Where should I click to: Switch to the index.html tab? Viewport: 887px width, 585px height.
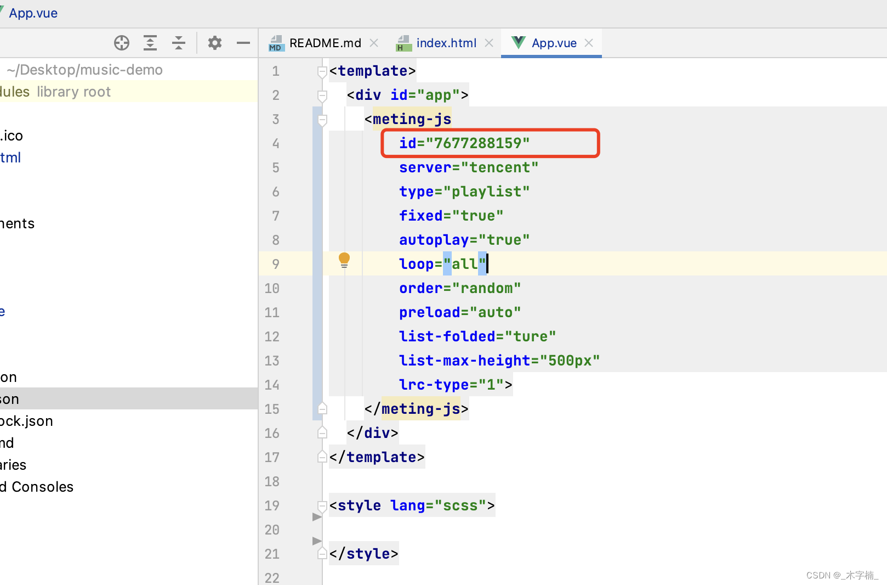[x=446, y=43]
